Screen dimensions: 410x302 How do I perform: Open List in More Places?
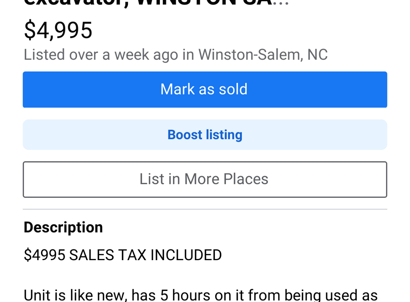tap(205, 179)
